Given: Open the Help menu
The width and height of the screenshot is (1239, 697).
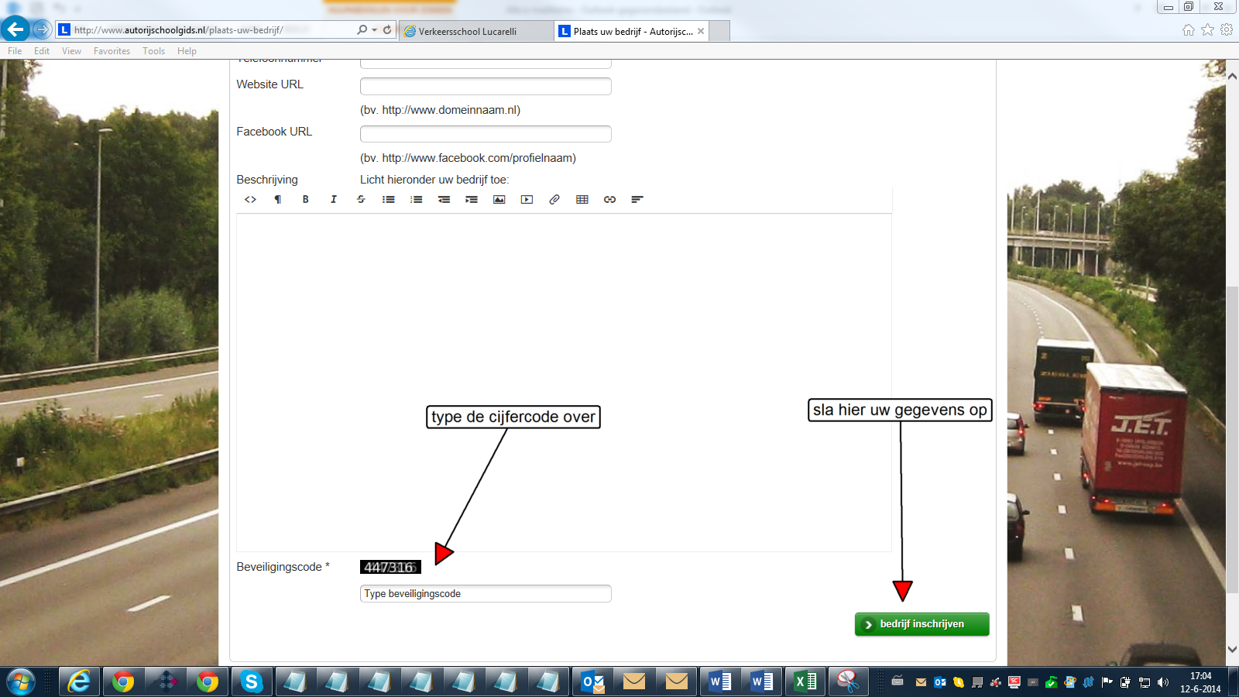Looking at the screenshot, I should [x=187, y=51].
